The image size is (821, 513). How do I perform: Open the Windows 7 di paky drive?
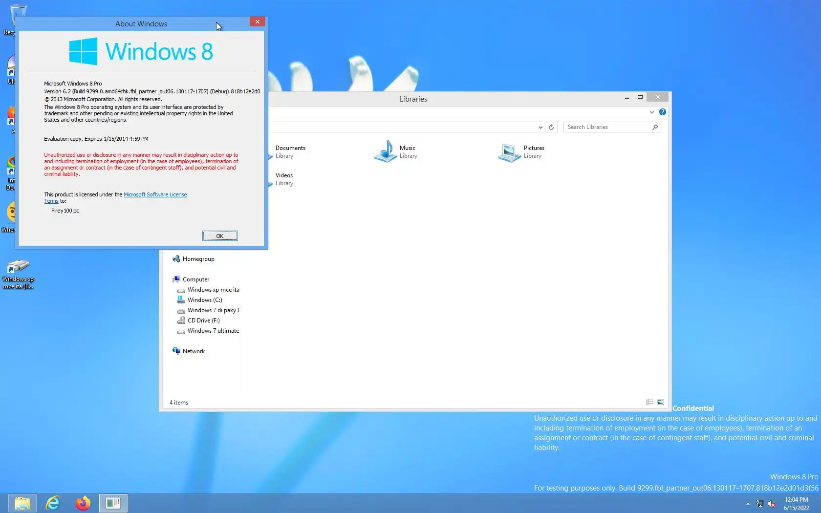213,310
